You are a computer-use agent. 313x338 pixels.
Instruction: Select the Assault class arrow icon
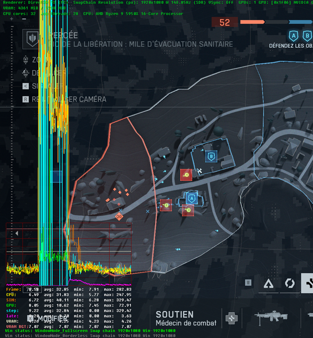(x=269, y=283)
